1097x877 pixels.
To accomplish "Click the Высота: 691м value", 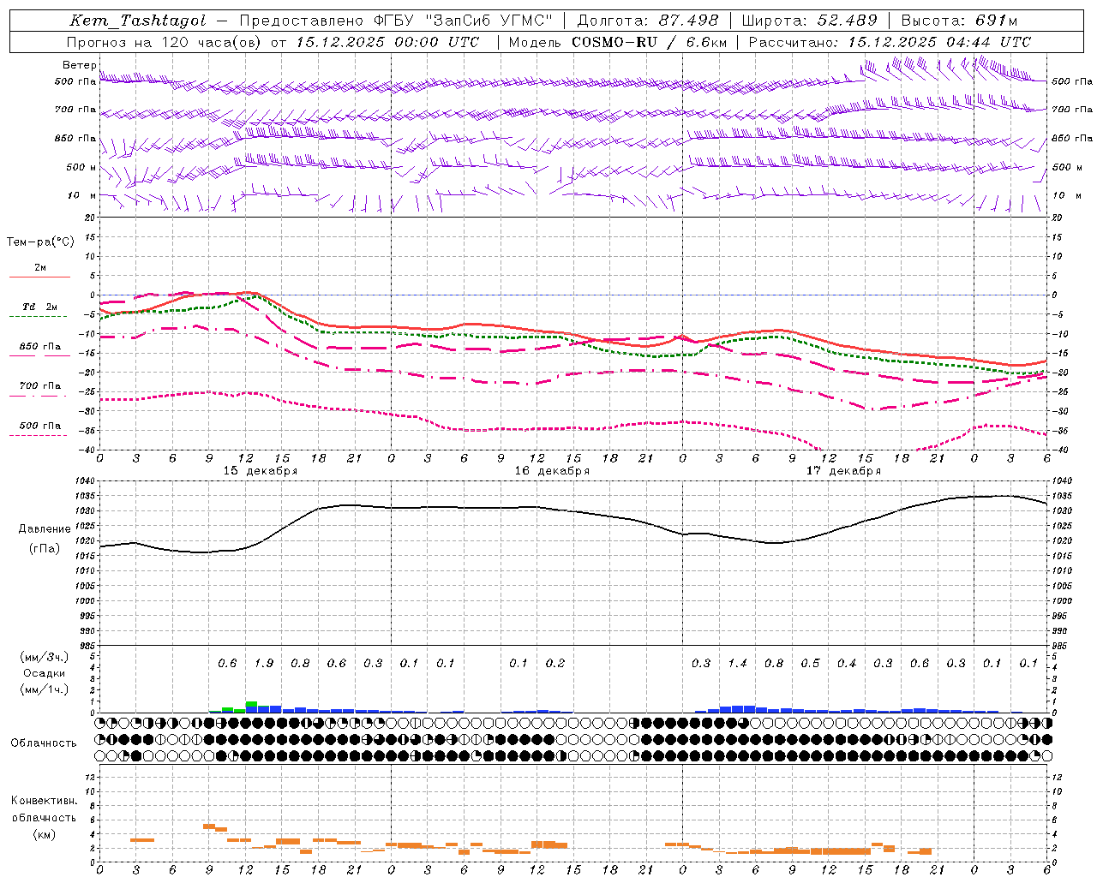I will [959, 21].
